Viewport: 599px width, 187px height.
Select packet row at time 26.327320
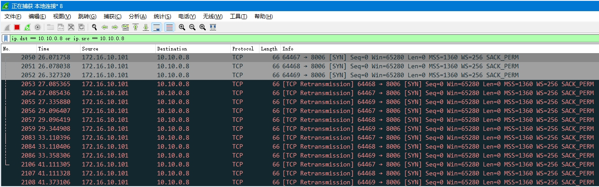300,75
